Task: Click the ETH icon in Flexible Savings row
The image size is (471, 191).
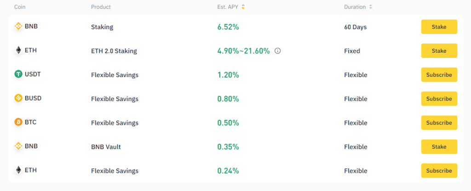Action: click(18, 170)
